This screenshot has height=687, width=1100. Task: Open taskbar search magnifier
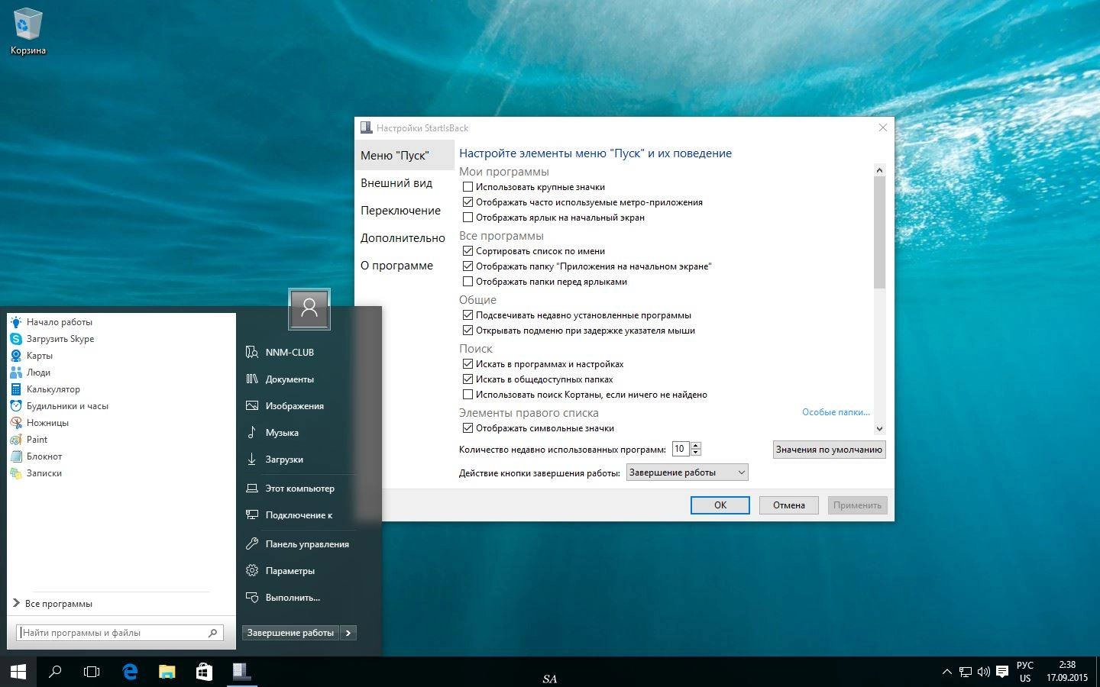(x=55, y=672)
